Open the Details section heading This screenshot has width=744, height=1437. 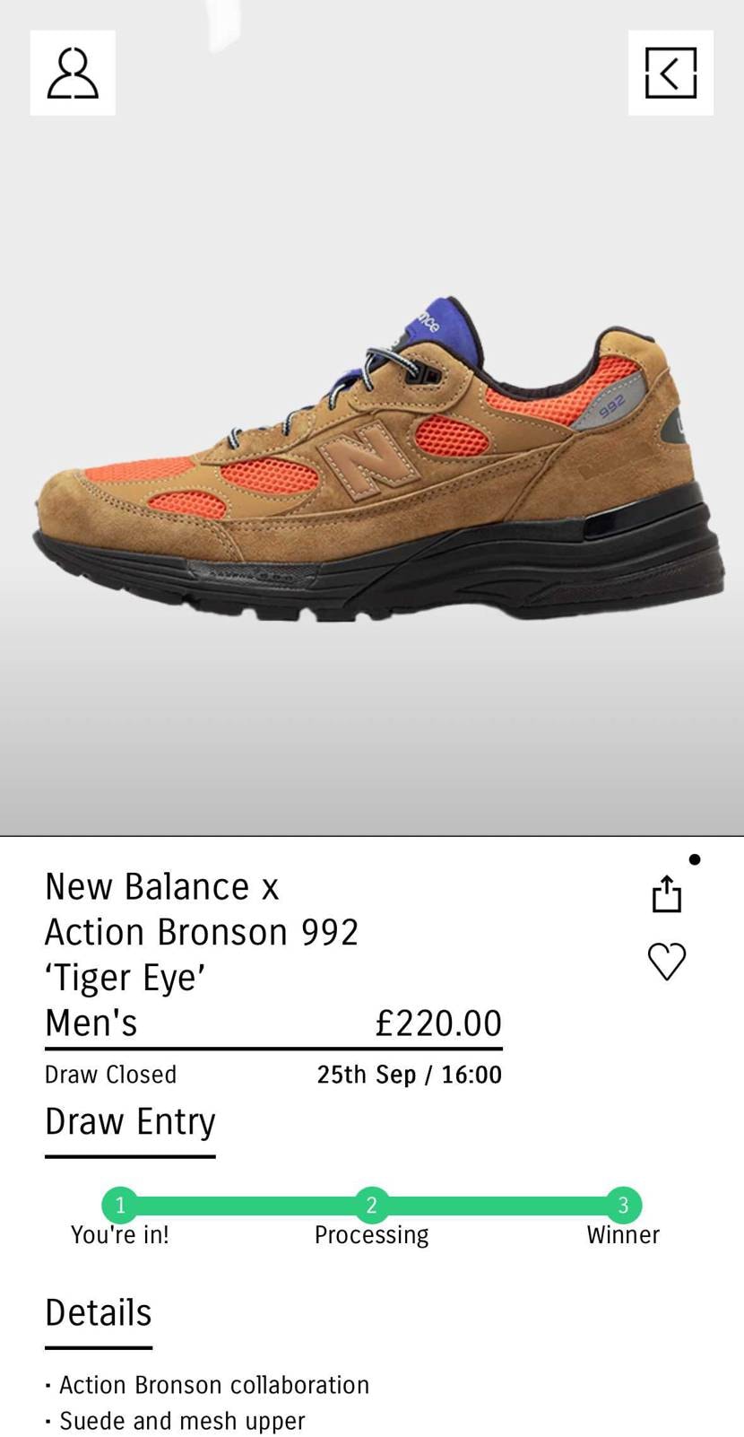(x=99, y=1312)
